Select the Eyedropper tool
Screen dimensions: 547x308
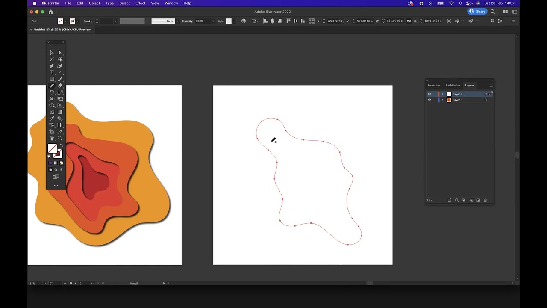(x=52, y=118)
